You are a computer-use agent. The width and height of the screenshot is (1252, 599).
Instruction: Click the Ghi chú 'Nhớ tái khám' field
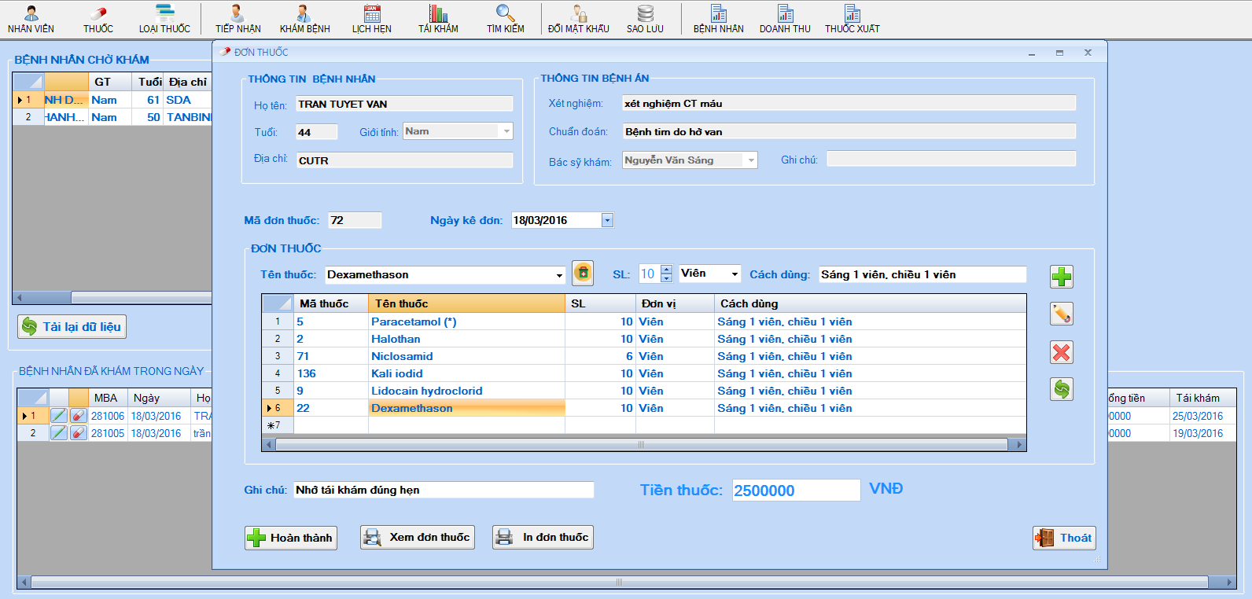(x=444, y=490)
